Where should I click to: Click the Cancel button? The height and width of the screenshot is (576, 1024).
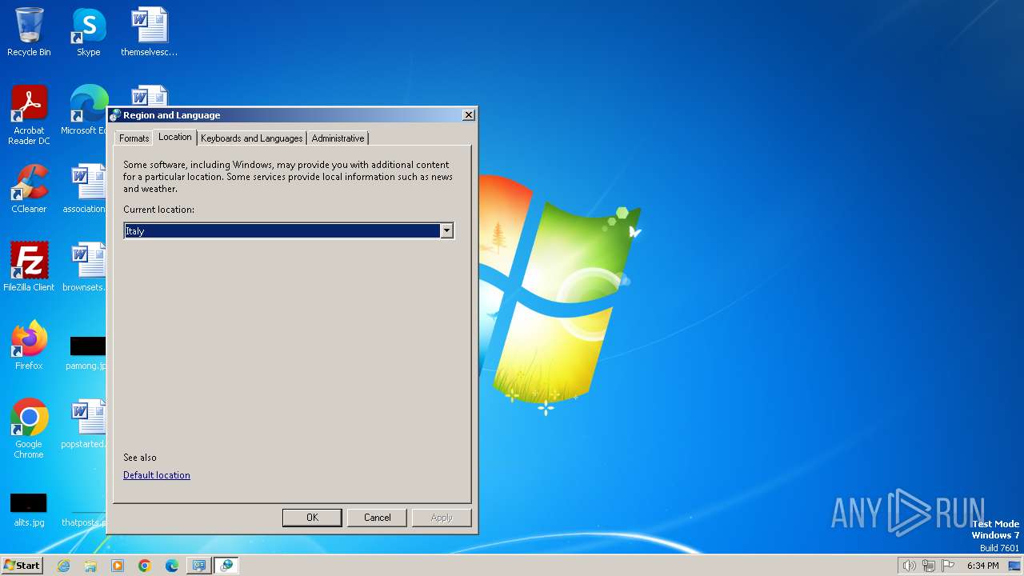(x=377, y=518)
